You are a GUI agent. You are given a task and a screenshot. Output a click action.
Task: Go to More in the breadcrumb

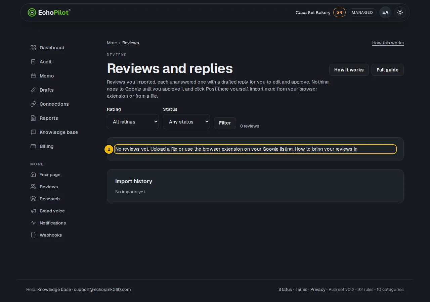pyautogui.click(x=112, y=43)
